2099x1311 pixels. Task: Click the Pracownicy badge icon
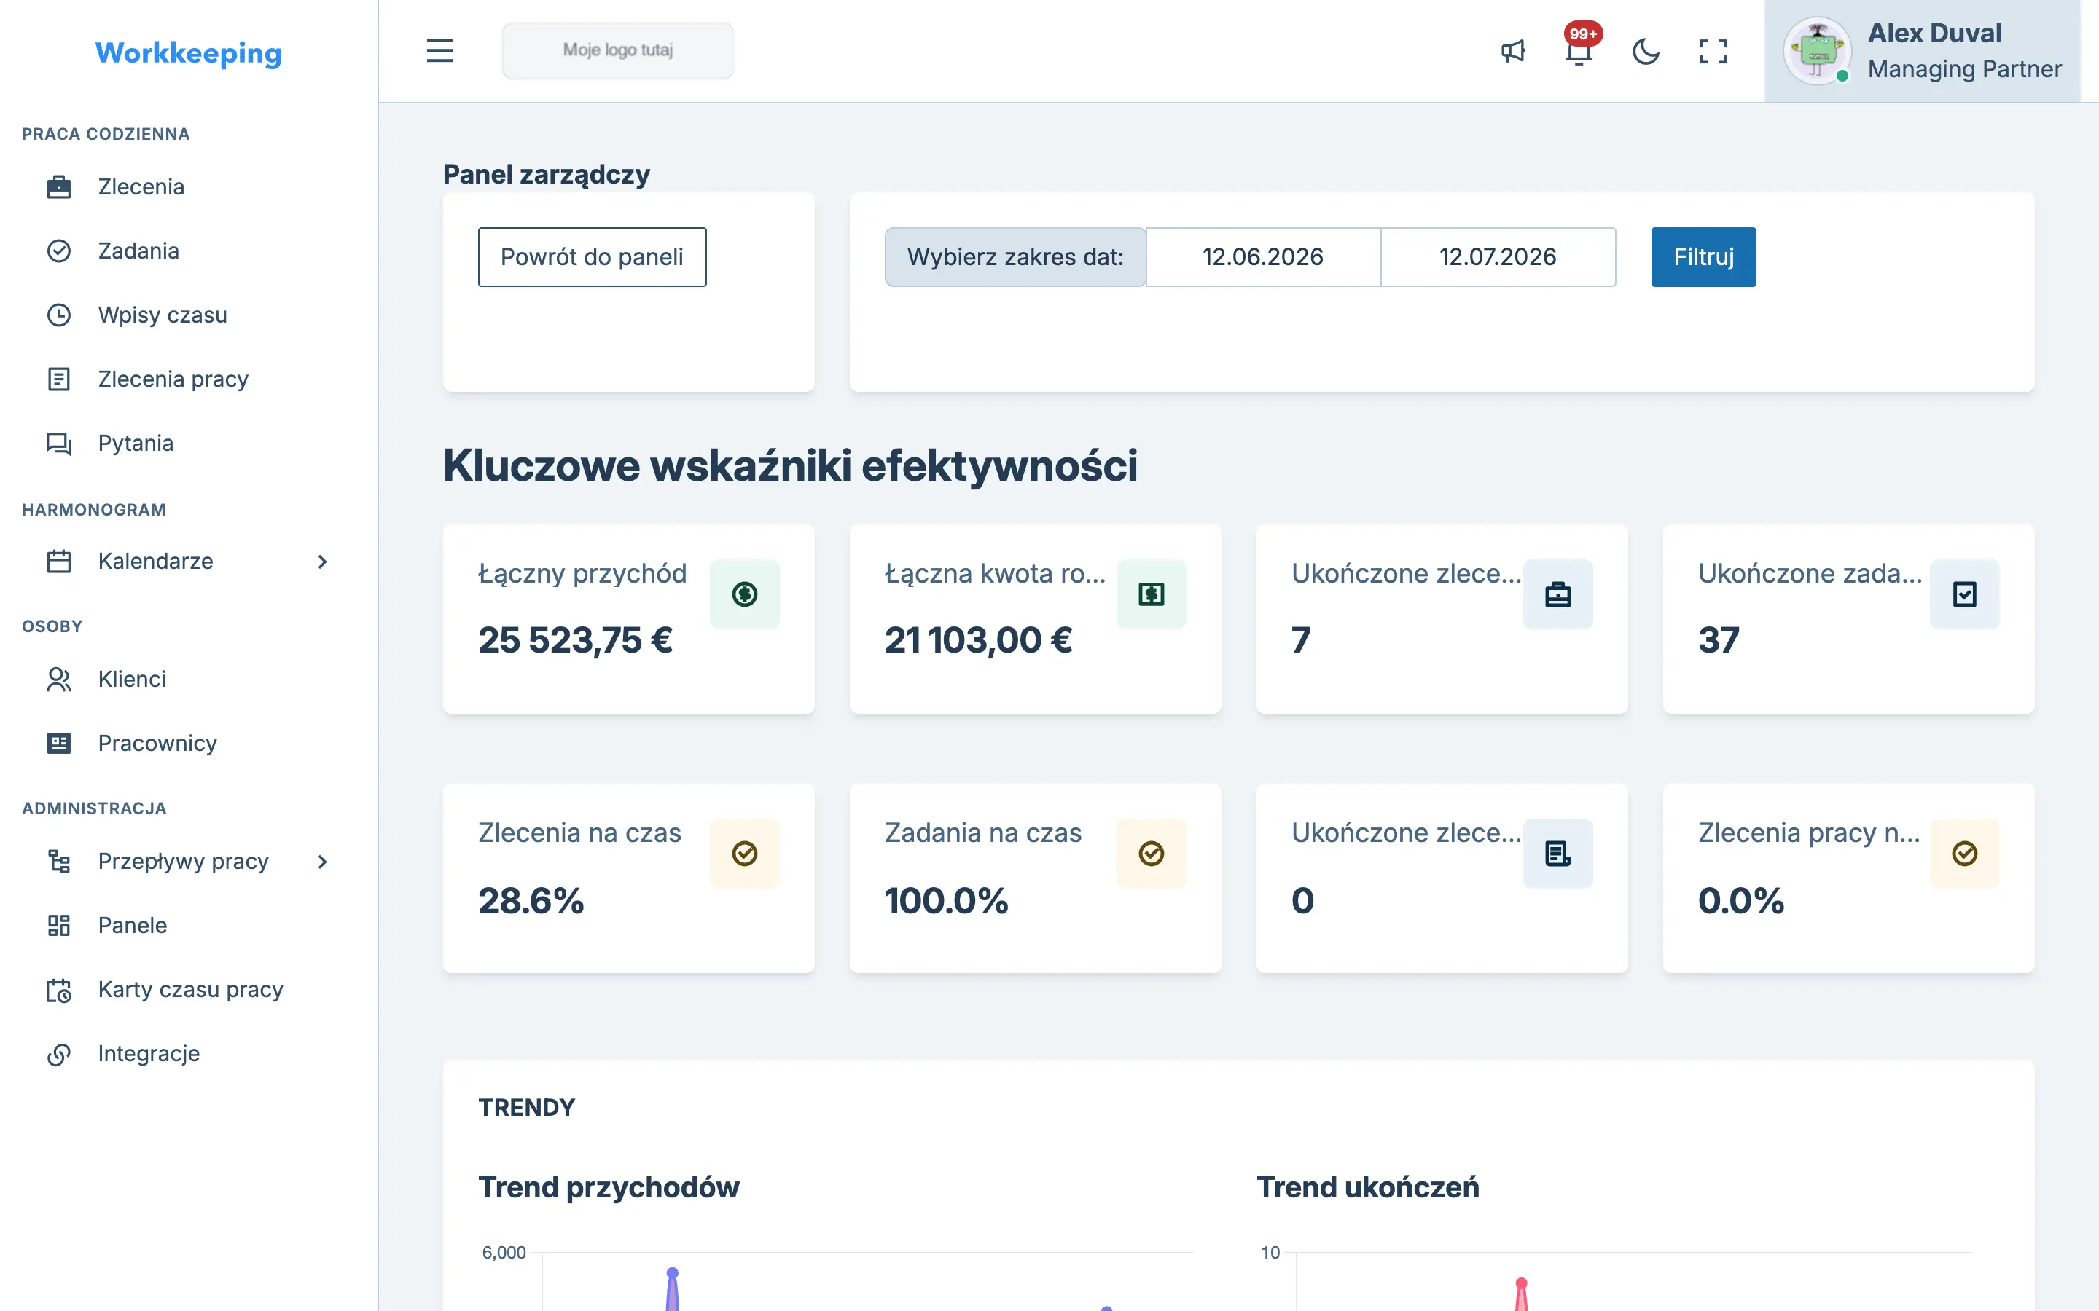point(59,743)
